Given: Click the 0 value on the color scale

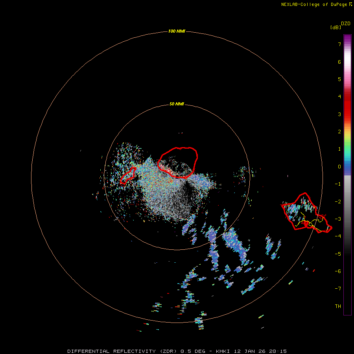Looking at the screenshot, I should (x=339, y=167).
